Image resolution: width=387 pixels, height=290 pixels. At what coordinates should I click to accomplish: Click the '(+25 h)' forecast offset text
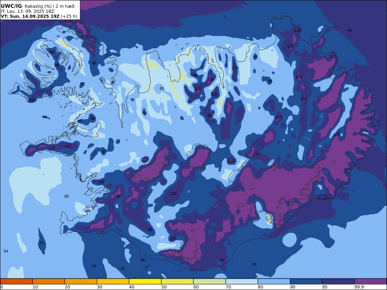[69, 17]
